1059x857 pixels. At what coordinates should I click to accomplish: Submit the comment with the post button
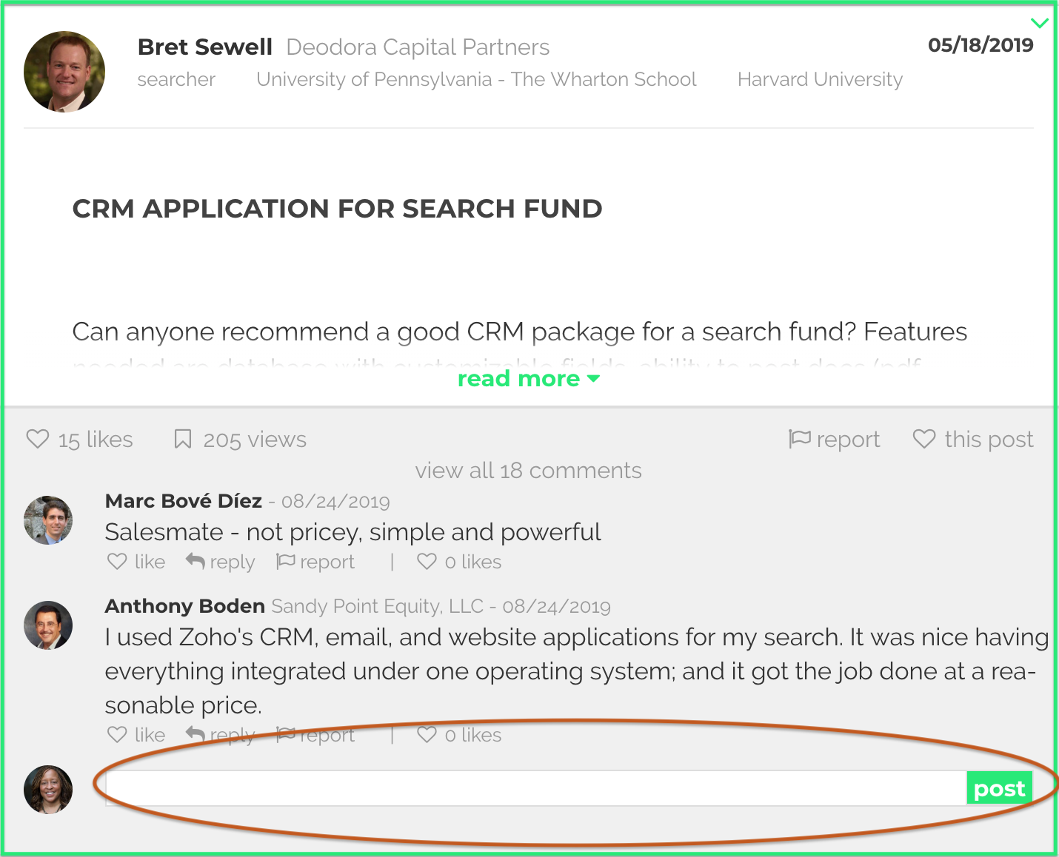(999, 789)
